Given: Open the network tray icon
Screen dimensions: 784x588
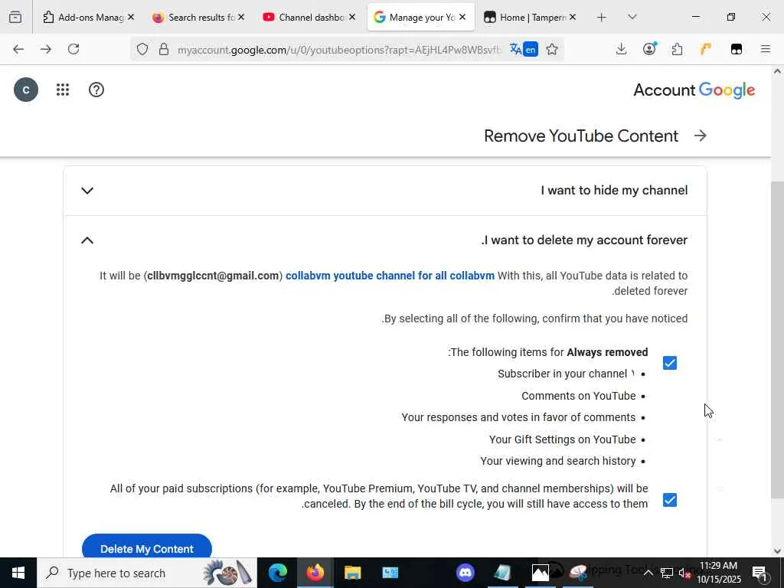Looking at the screenshot, I should click(667, 573).
